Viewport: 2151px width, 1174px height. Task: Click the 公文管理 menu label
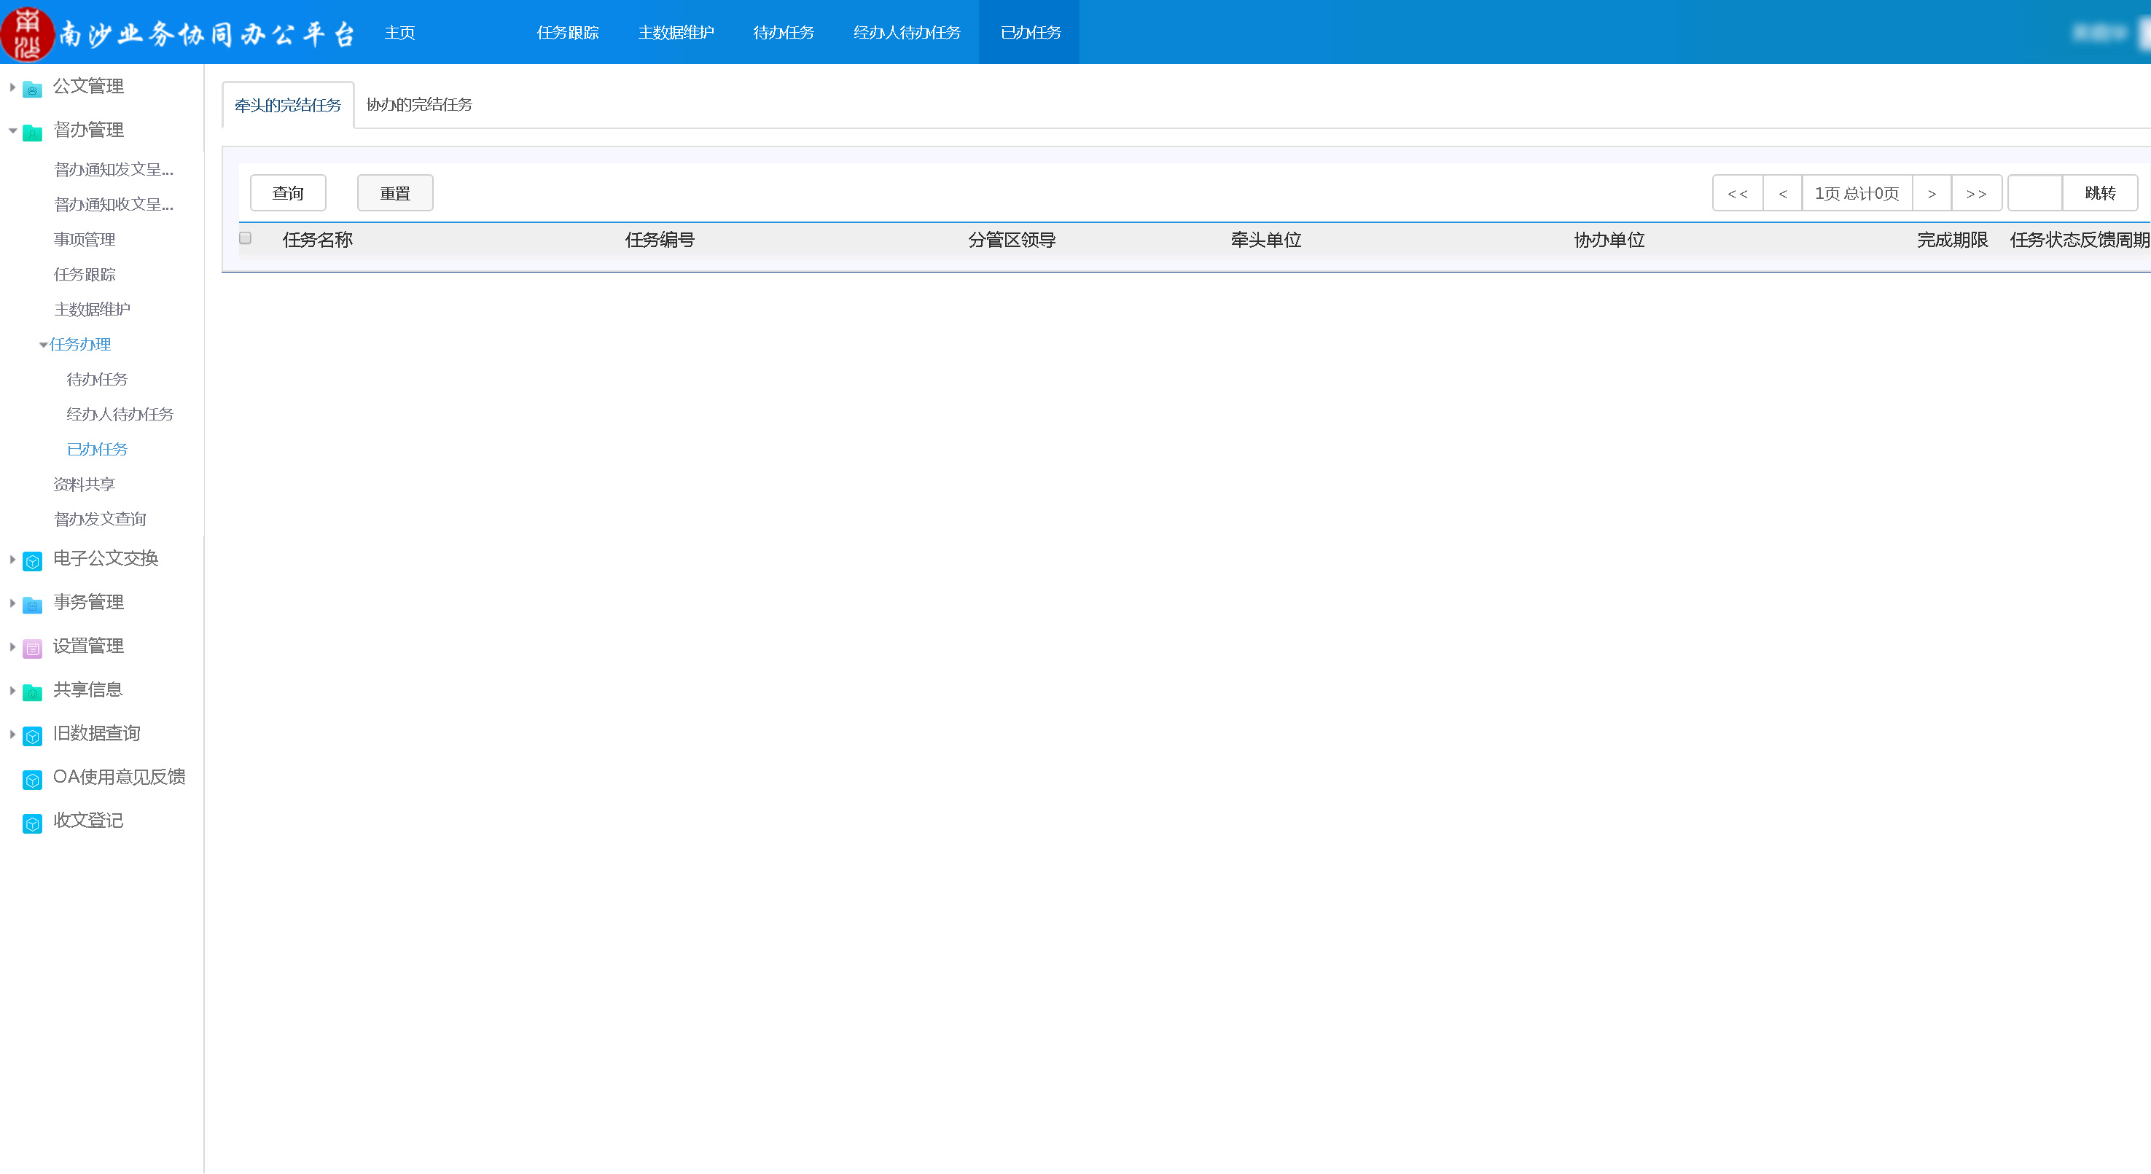pos(88,87)
